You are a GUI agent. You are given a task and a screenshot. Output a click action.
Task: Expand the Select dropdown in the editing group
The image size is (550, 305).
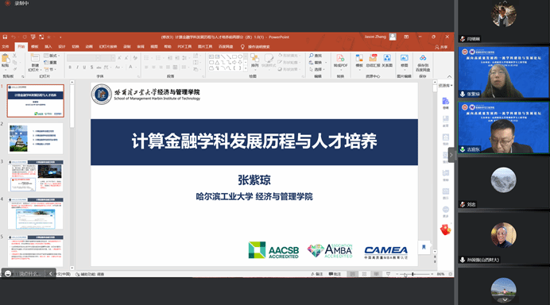pyautogui.click(x=316, y=69)
